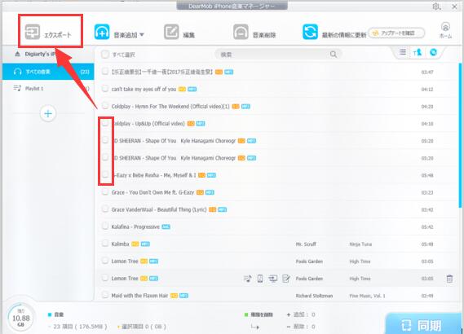Click the title Grace VanderWaal - Beautiful Thing (Lyric)
The width and height of the screenshot is (464, 334).
click(x=159, y=210)
